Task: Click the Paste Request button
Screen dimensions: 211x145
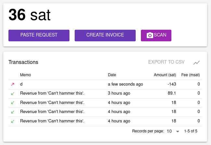Action: (39, 36)
